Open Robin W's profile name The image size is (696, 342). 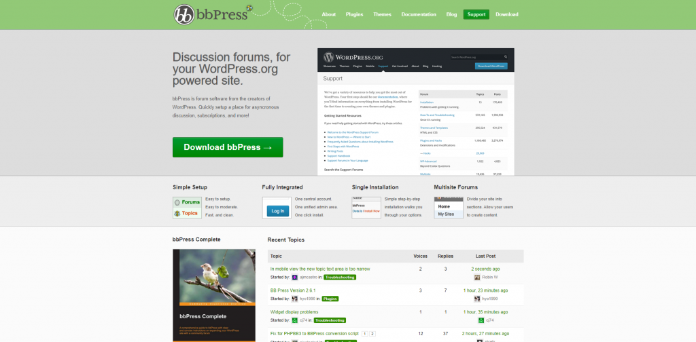tap(490, 278)
